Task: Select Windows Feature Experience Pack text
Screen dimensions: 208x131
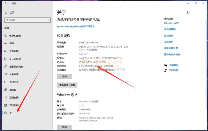Action: click(x=96, y=119)
